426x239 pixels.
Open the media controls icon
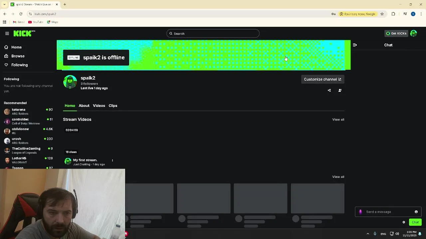pyautogui.click(x=405, y=14)
